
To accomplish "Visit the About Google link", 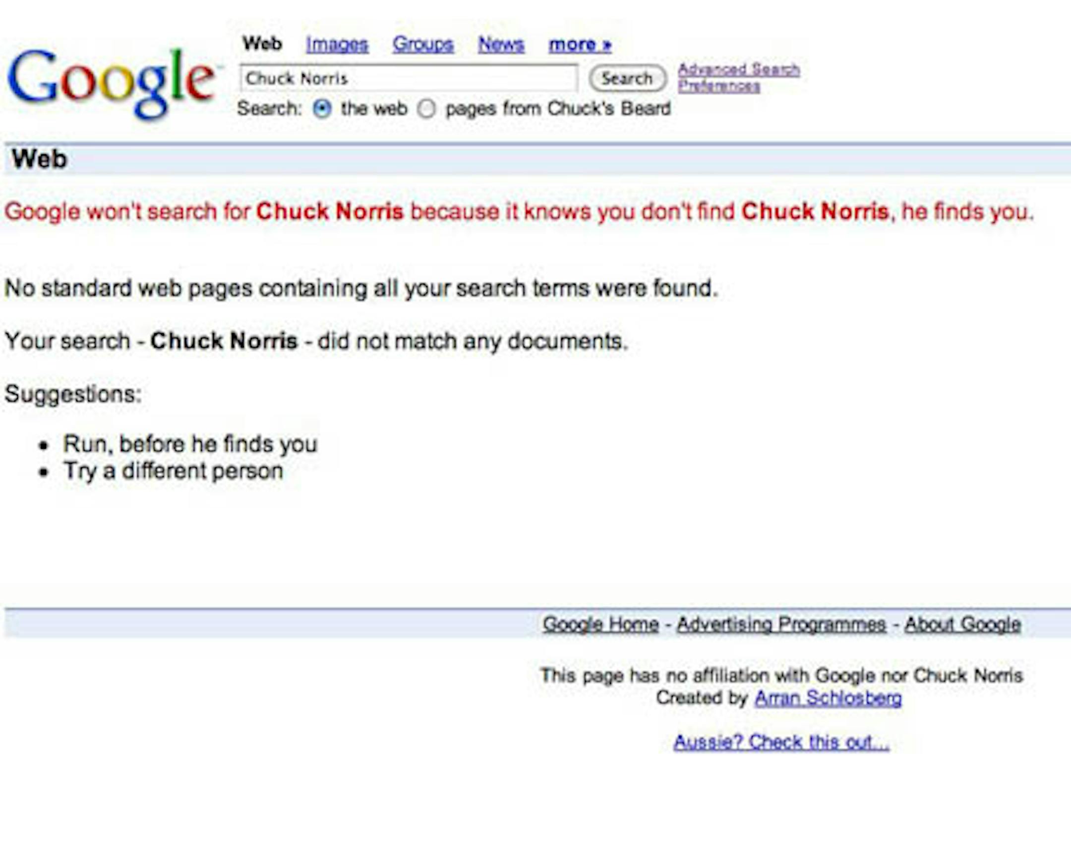I will pyautogui.click(x=962, y=624).
